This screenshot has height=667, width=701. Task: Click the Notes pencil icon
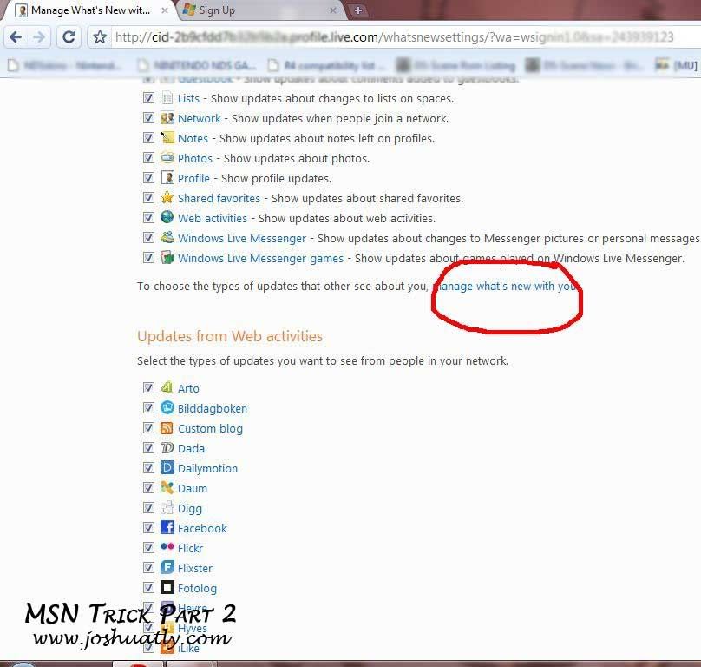(167, 138)
